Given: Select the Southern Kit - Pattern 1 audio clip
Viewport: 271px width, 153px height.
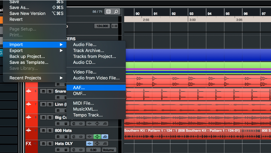Looking at the screenshot, I should (x=192, y=133).
